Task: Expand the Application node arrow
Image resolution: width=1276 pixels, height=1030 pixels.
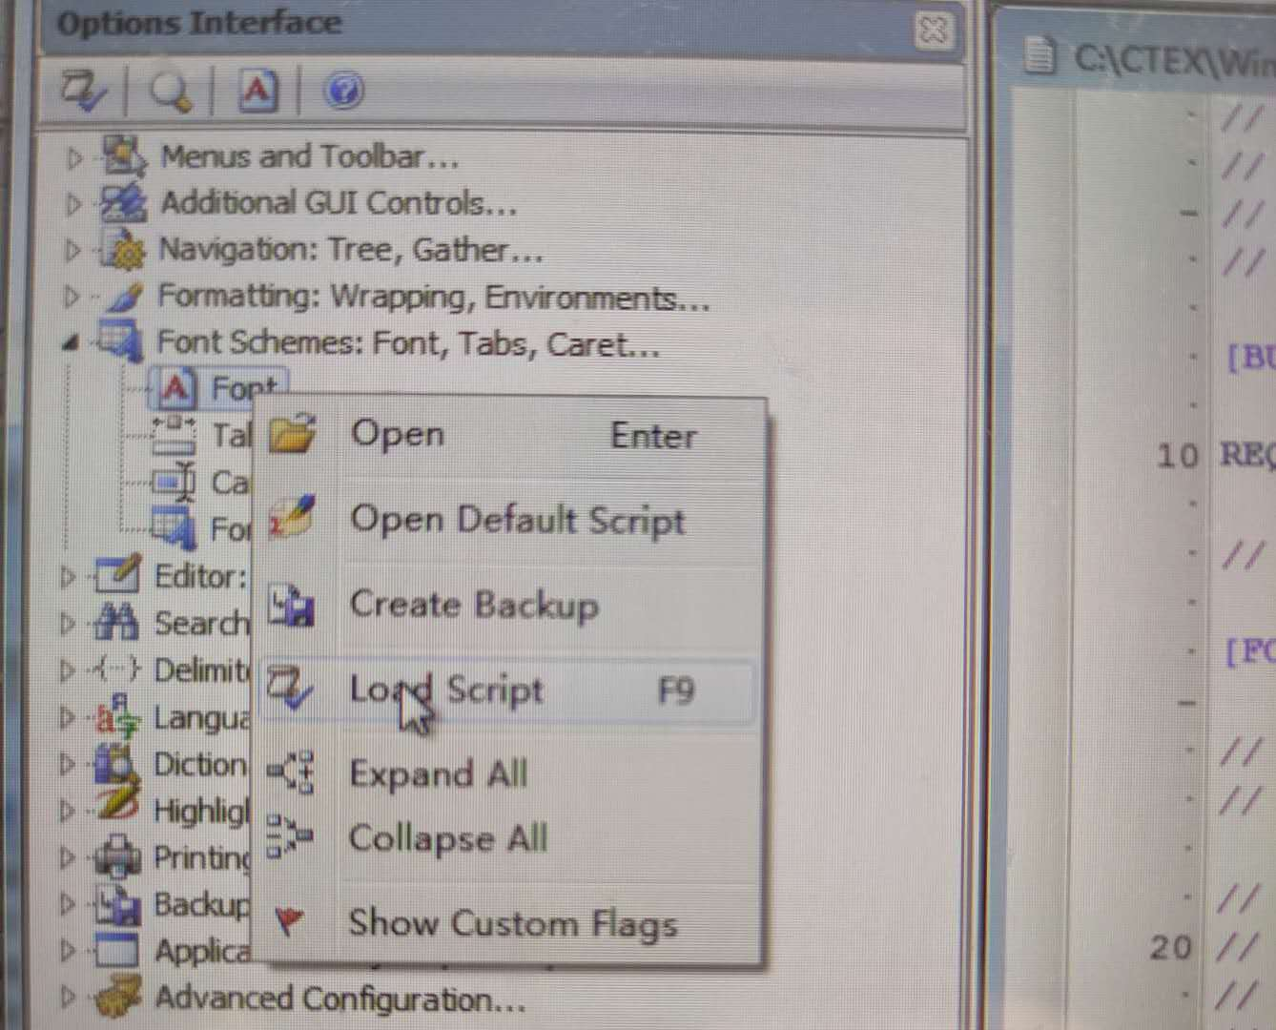Action: (68, 951)
